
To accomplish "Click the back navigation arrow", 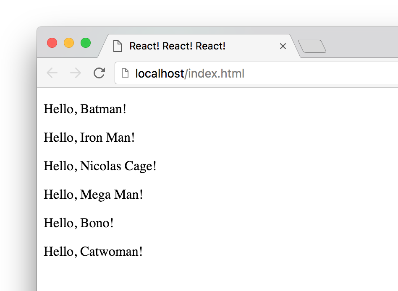I will click(x=52, y=73).
